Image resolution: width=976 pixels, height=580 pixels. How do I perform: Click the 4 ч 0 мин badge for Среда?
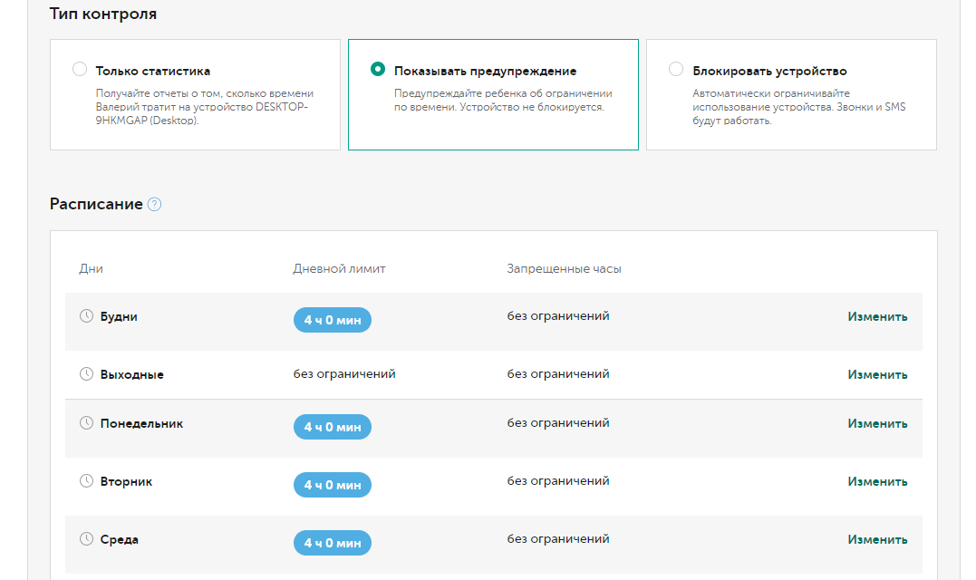click(x=332, y=543)
